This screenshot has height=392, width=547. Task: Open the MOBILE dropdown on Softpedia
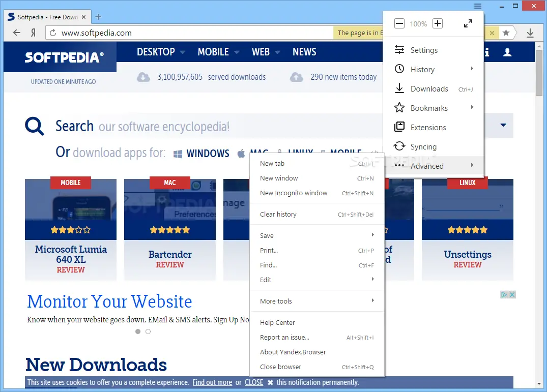click(x=218, y=52)
